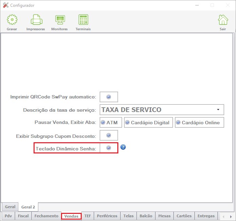Switch to the Geral sub-tab

(10, 207)
